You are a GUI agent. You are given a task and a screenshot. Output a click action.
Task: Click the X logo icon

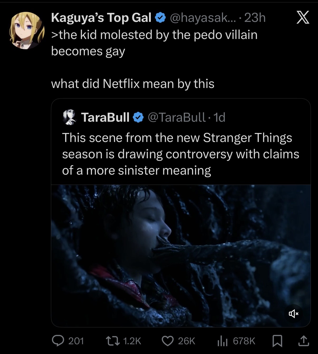pos(303,19)
